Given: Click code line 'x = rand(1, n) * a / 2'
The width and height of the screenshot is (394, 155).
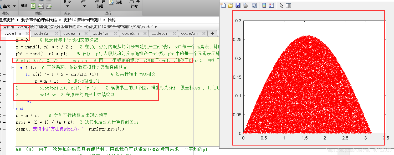Looking at the screenshot, I should click(x=44, y=47).
